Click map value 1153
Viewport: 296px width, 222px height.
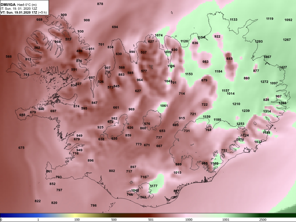click(x=189, y=74)
